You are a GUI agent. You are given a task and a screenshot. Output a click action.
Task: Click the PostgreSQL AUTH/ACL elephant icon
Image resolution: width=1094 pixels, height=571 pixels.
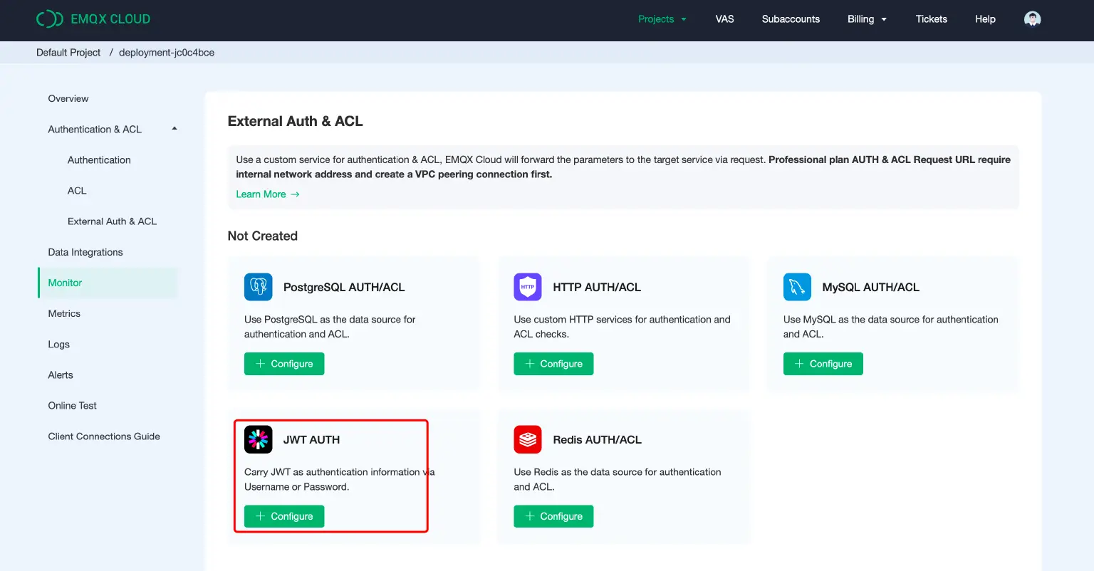point(258,287)
